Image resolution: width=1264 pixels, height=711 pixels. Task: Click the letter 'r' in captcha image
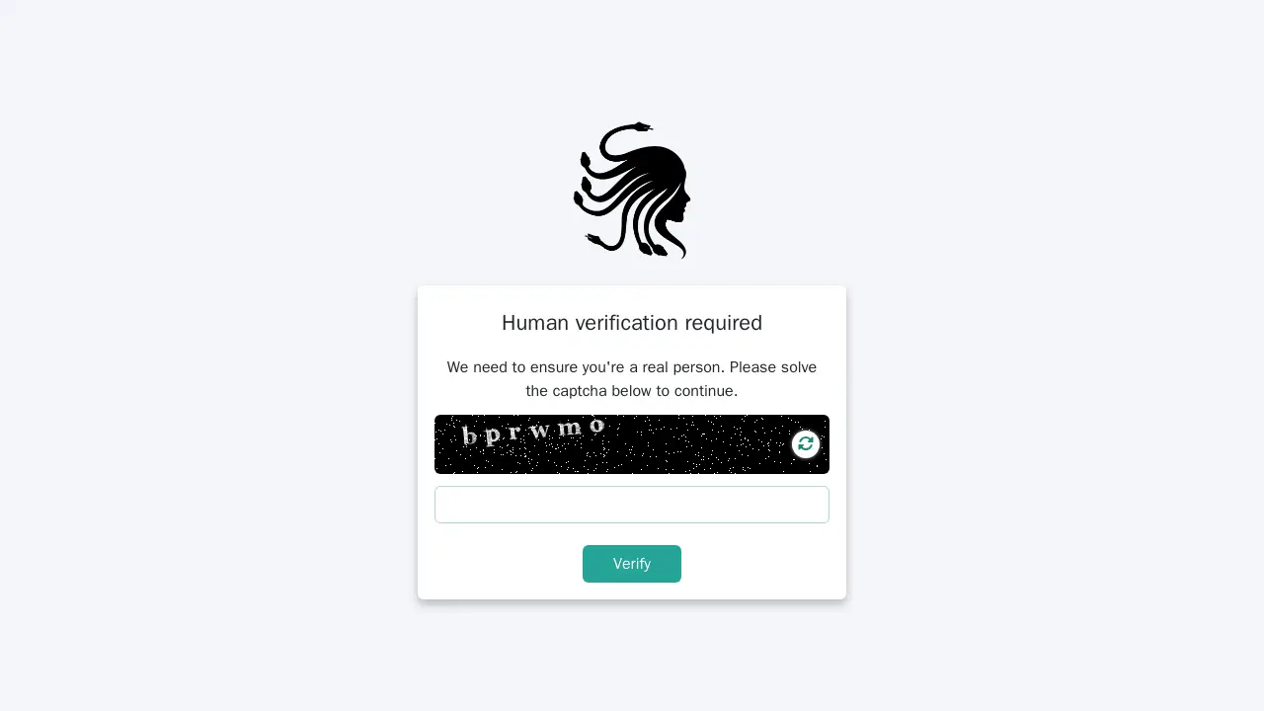(514, 434)
